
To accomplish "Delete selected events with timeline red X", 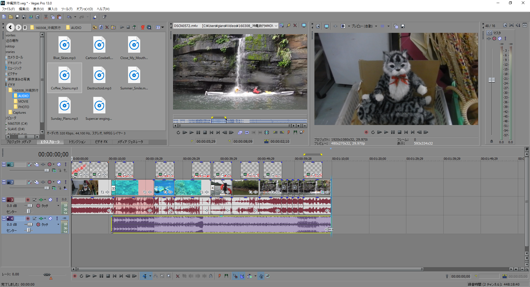I will point(178,276).
